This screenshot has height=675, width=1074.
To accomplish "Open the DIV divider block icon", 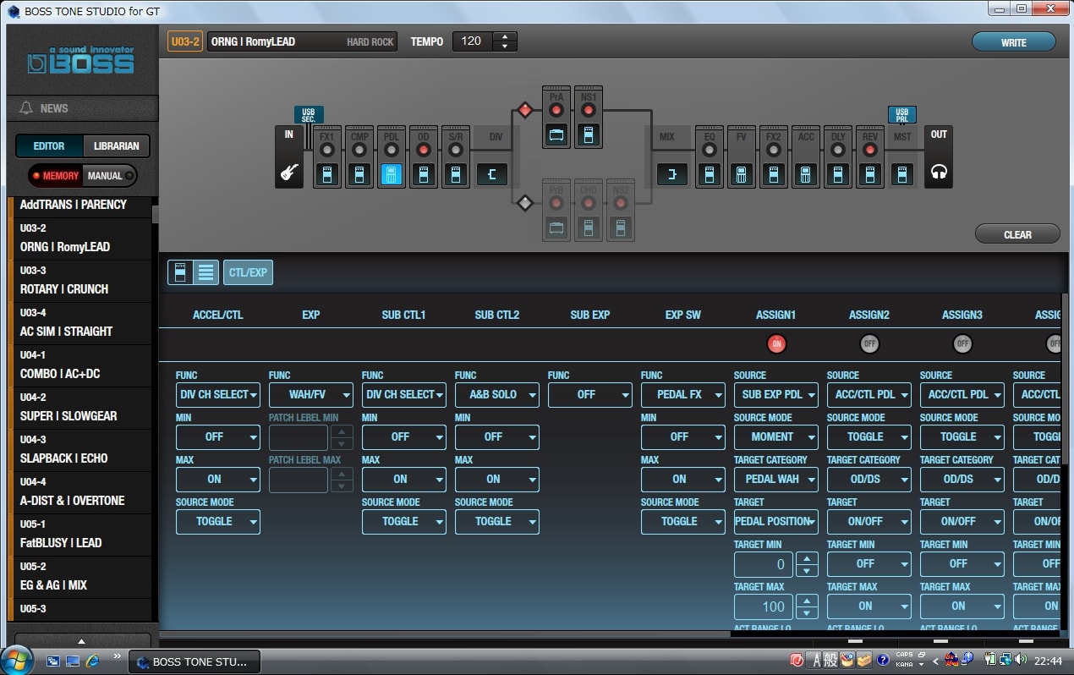I will [x=492, y=175].
